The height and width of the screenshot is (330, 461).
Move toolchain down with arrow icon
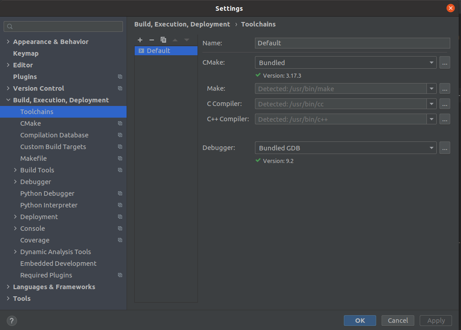click(187, 40)
